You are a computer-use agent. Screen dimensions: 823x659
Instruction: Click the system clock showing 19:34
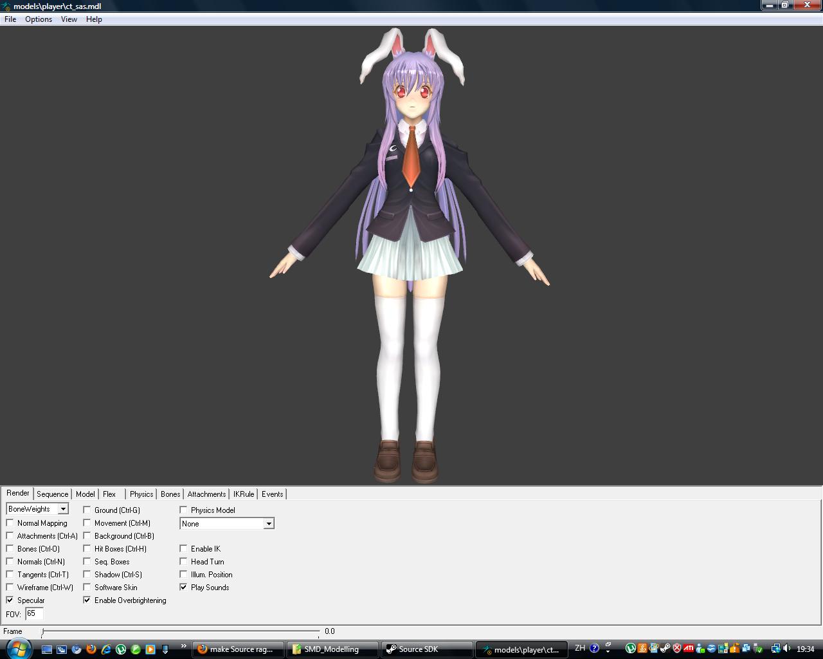(x=806, y=649)
